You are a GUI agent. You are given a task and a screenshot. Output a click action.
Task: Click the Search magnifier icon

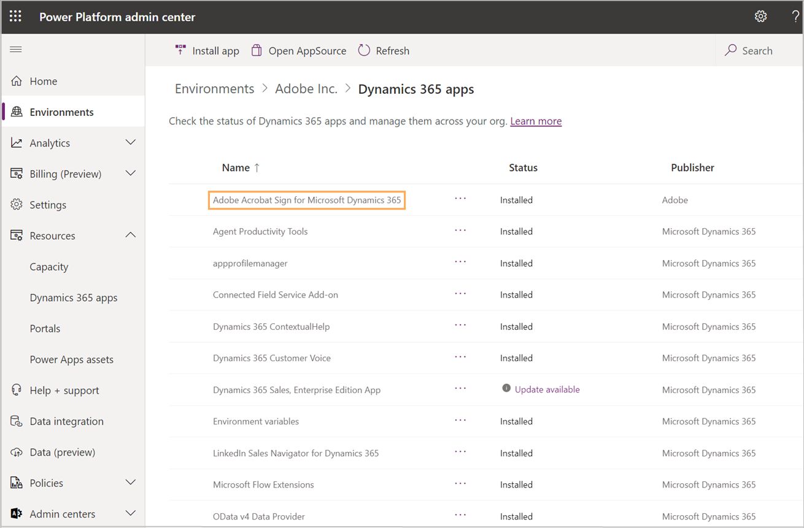click(730, 50)
